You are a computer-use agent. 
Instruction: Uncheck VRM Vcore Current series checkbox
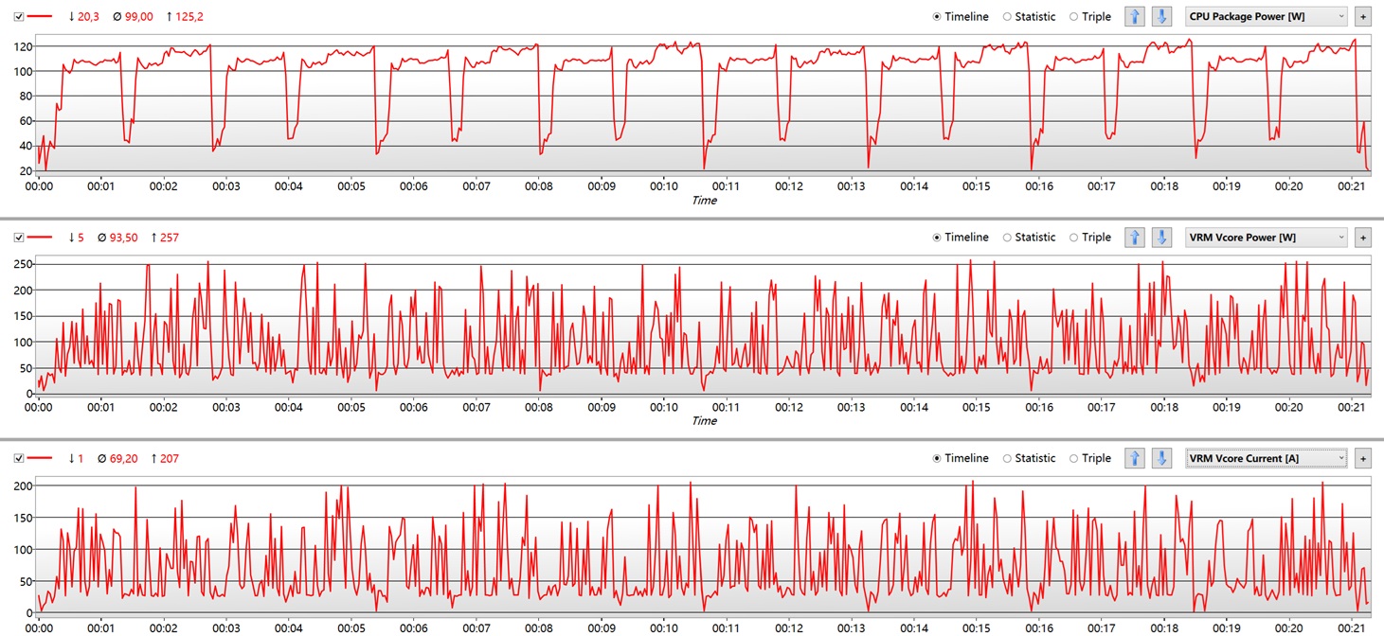pos(19,458)
